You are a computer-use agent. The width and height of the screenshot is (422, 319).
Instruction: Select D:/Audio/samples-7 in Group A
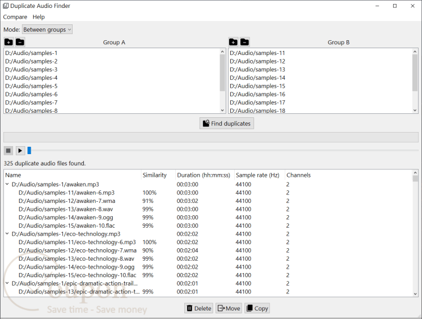click(112, 103)
